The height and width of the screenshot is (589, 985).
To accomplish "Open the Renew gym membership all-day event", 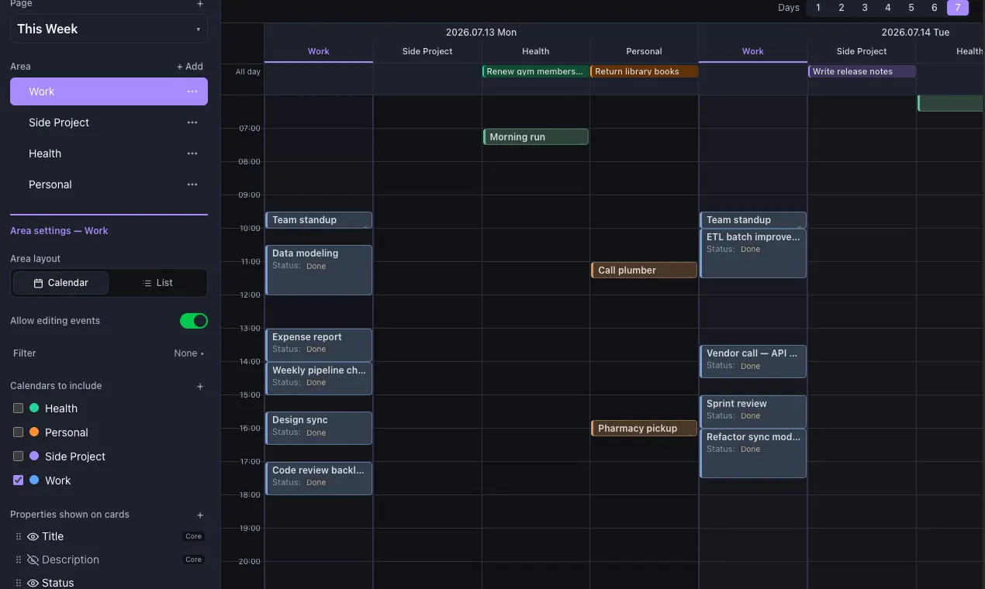I will tap(535, 71).
